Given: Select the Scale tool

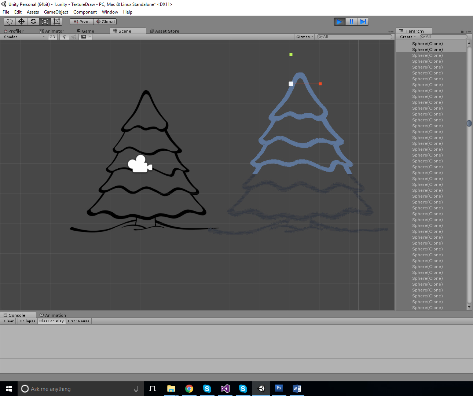Looking at the screenshot, I should [45, 22].
